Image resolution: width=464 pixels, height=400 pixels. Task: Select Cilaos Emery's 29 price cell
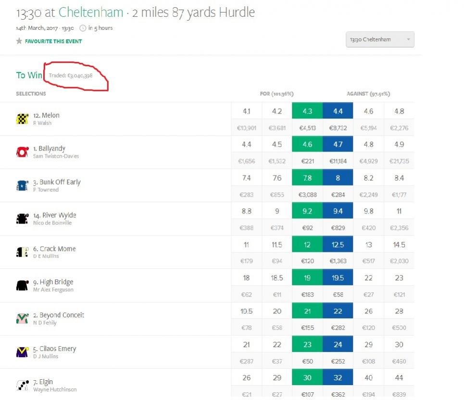368,344
